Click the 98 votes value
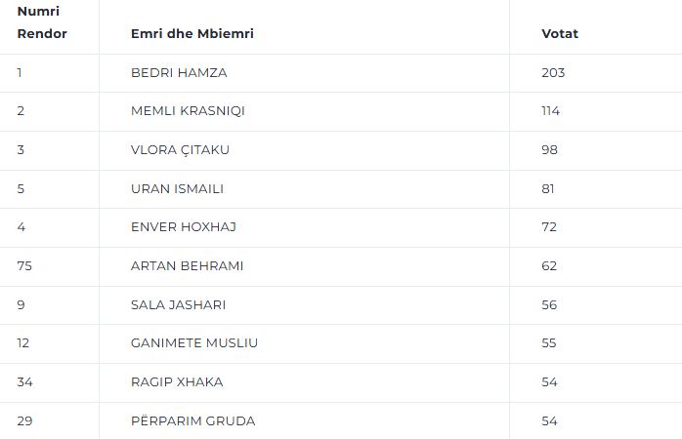Viewport: 682px width, 439px height. 549,150
